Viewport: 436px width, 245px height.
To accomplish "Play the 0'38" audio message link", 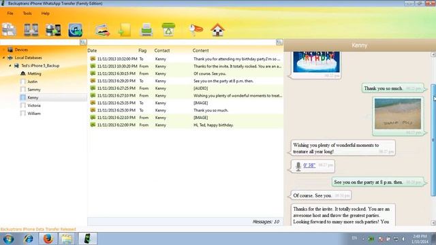I will click(x=309, y=165).
